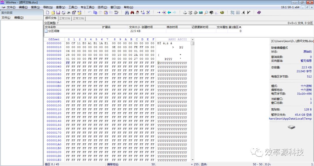Click the blue binoculars Find Text icon
This screenshot has width=314, height=166.
[127, 12]
